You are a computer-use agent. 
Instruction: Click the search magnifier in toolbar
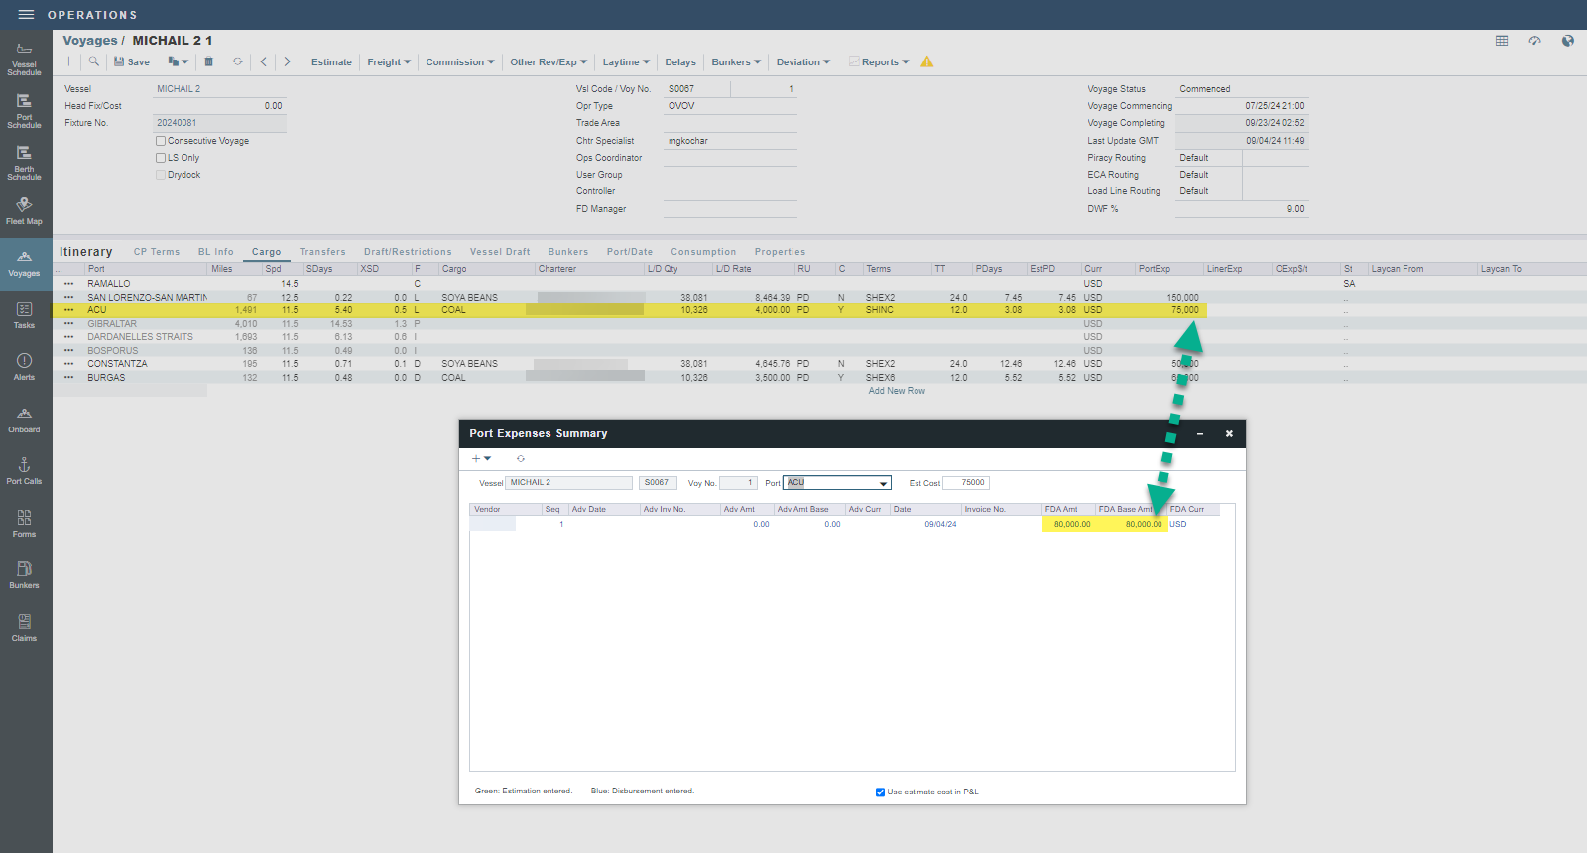[x=94, y=61]
